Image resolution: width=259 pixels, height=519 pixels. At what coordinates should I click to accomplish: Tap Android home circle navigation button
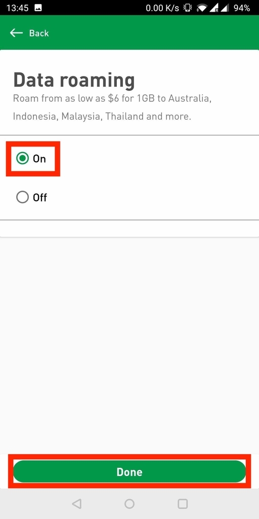(129, 504)
